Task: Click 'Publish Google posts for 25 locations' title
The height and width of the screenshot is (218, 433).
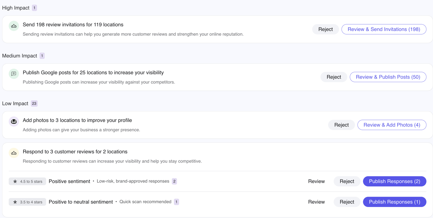Action: 93,73
